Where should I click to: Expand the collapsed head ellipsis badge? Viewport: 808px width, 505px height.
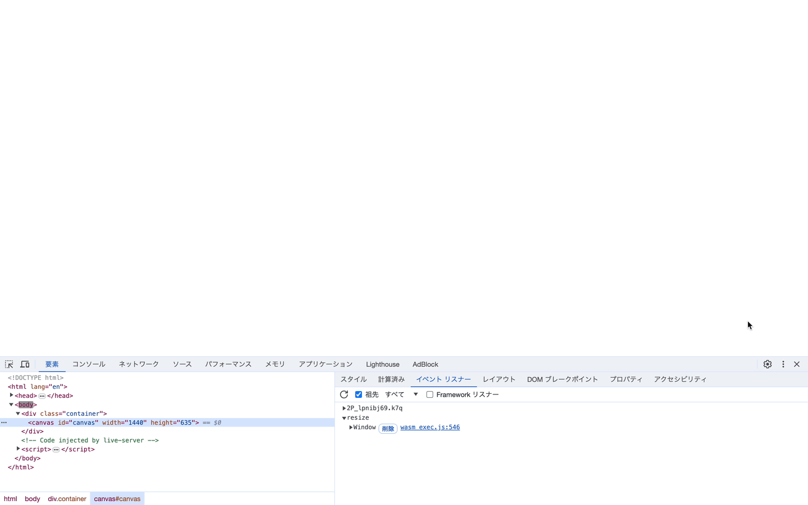click(x=42, y=396)
